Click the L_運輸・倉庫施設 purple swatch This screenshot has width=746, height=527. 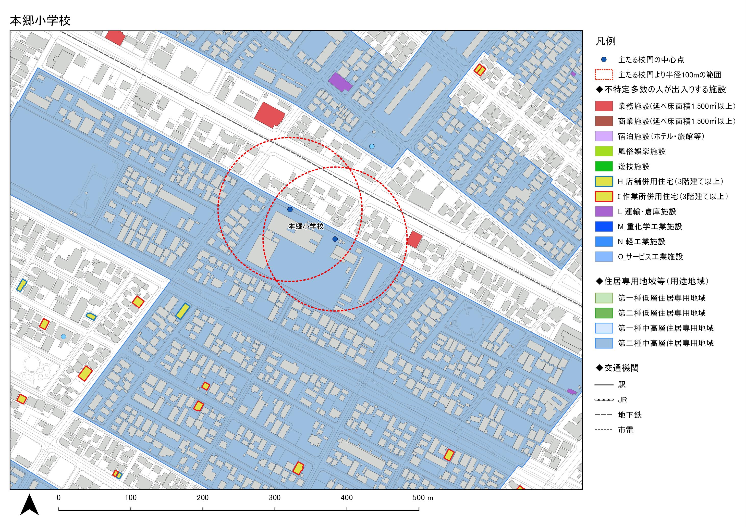click(x=604, y=211)
